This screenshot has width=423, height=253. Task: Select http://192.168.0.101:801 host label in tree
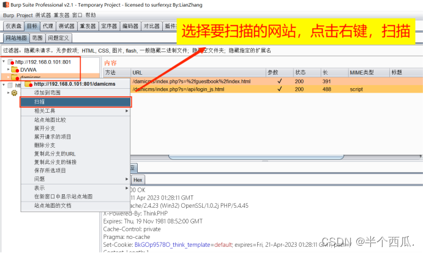coord(43,62)
